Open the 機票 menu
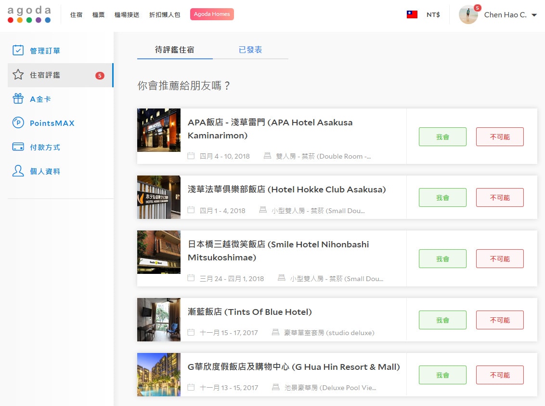The image size is (545, 406). (x=98, y=14)
